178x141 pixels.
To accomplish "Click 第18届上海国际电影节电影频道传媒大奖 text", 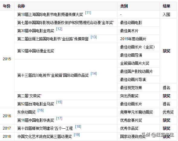I will [x=50, y=15].
